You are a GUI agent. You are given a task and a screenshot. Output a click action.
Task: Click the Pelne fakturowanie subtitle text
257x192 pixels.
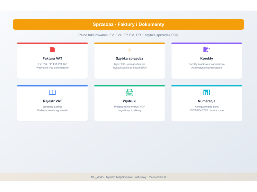(x=128, y=35)
